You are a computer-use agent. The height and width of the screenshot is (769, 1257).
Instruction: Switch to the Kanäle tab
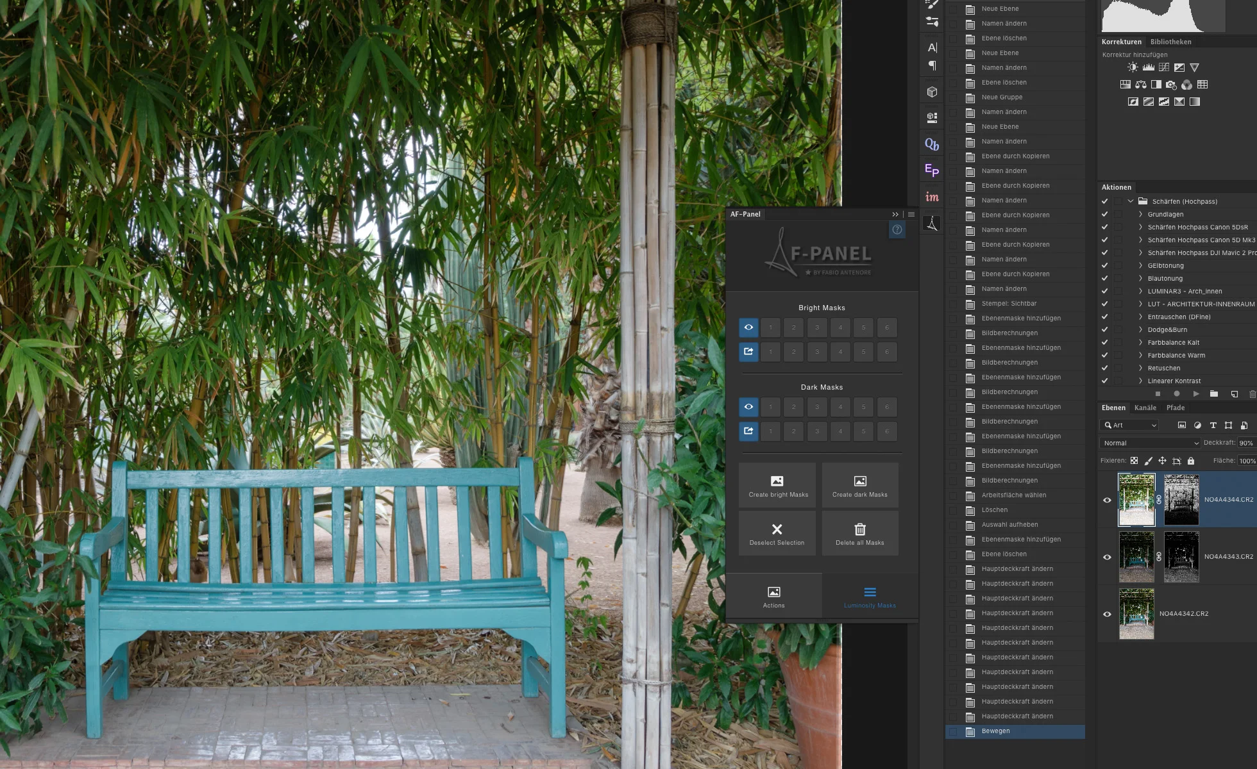point(1145,408)
